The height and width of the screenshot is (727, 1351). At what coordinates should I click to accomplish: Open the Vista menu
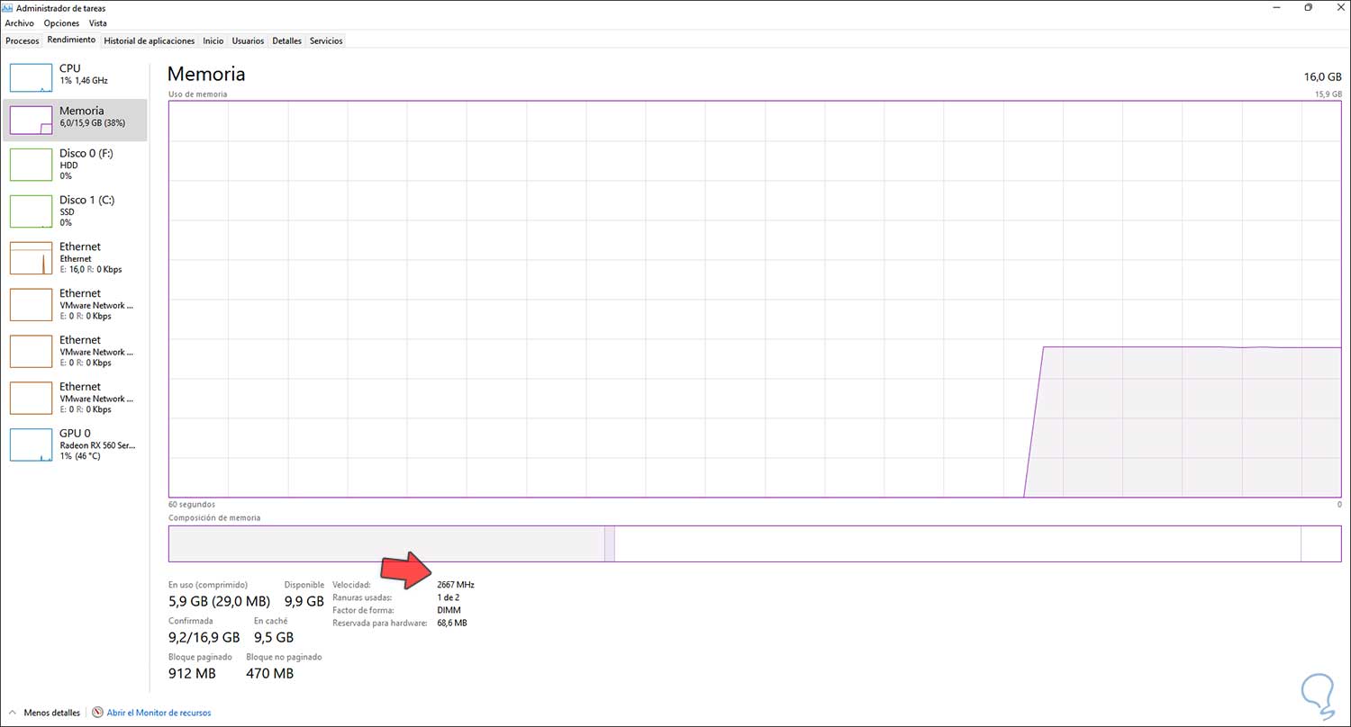97,23
